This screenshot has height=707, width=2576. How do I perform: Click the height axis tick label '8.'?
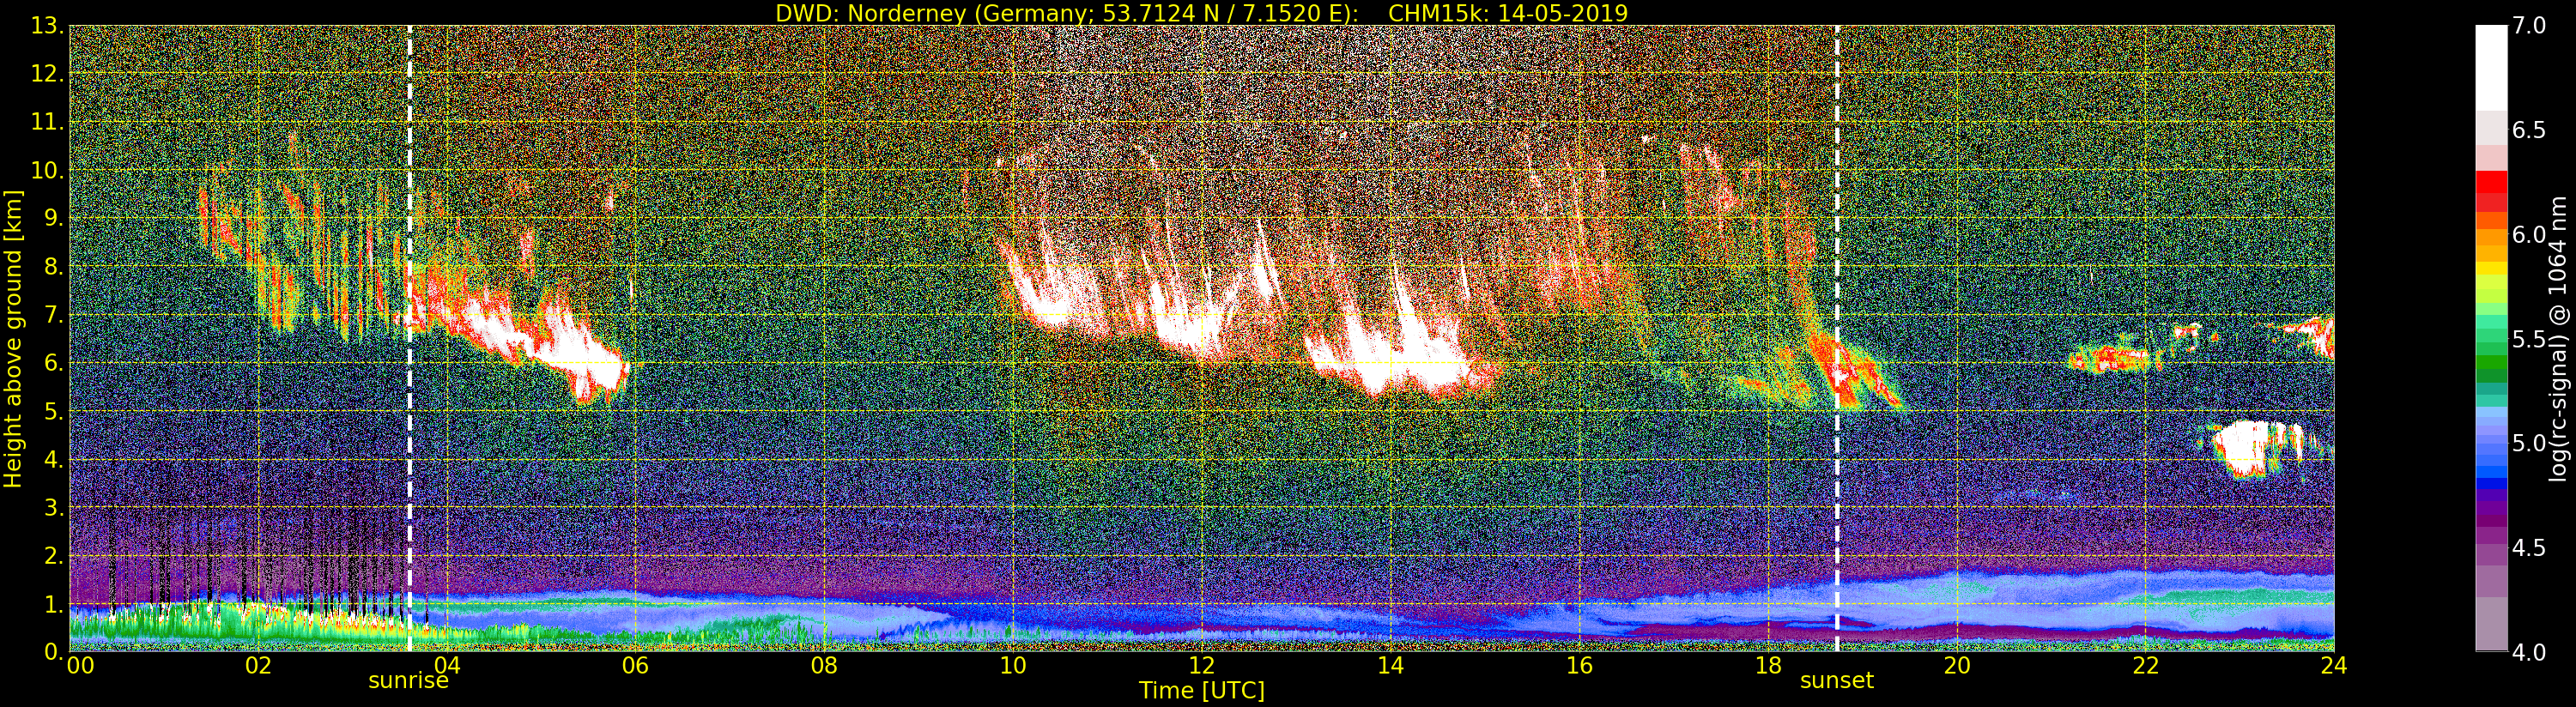point(54,267)
